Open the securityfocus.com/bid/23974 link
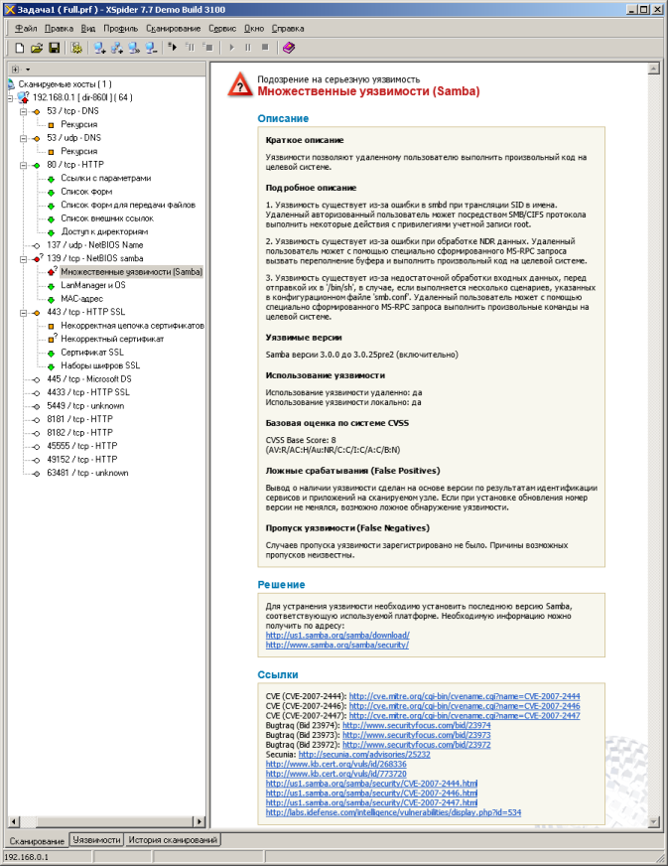 tap(416, 725)
